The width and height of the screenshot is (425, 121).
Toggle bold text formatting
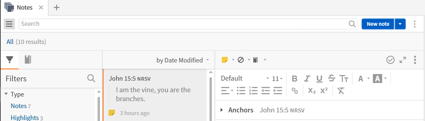tap(295, 79)
